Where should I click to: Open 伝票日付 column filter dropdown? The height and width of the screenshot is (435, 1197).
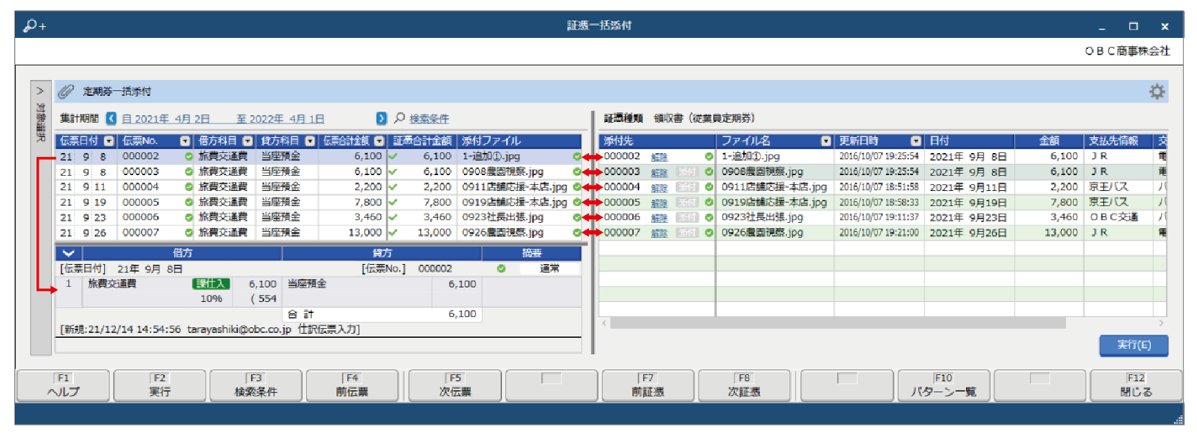coord(109,141)
